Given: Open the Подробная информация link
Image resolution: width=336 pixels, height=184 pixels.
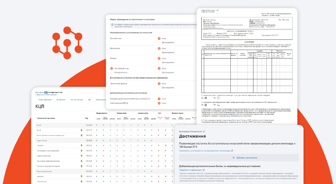Looking at the screenshot, I should pyautogui.click(x=190, y=170).
